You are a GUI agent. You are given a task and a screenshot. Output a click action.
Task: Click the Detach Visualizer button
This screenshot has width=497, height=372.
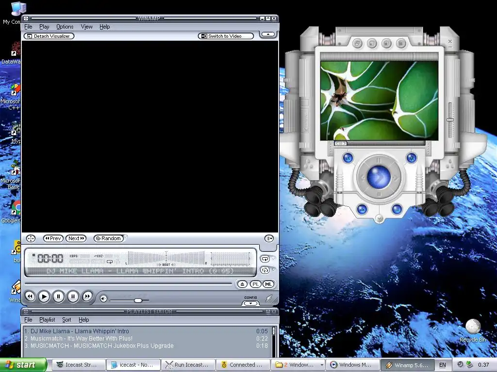point(49,36)
